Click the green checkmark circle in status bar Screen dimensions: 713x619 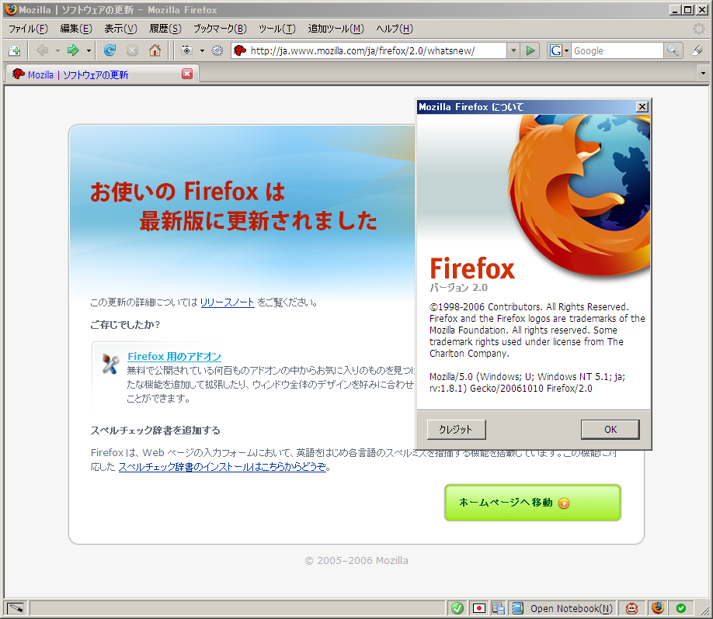[x=457, y=607]
